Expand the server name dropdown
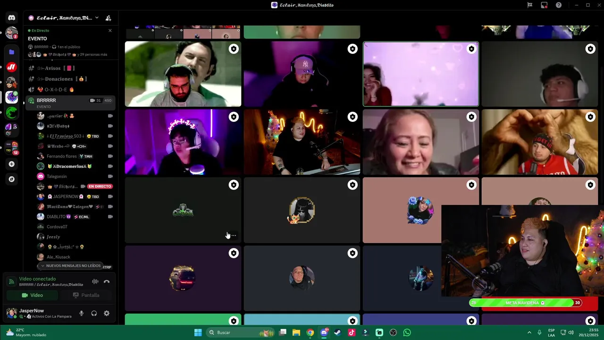604x340 pixels. coord(97,18)
